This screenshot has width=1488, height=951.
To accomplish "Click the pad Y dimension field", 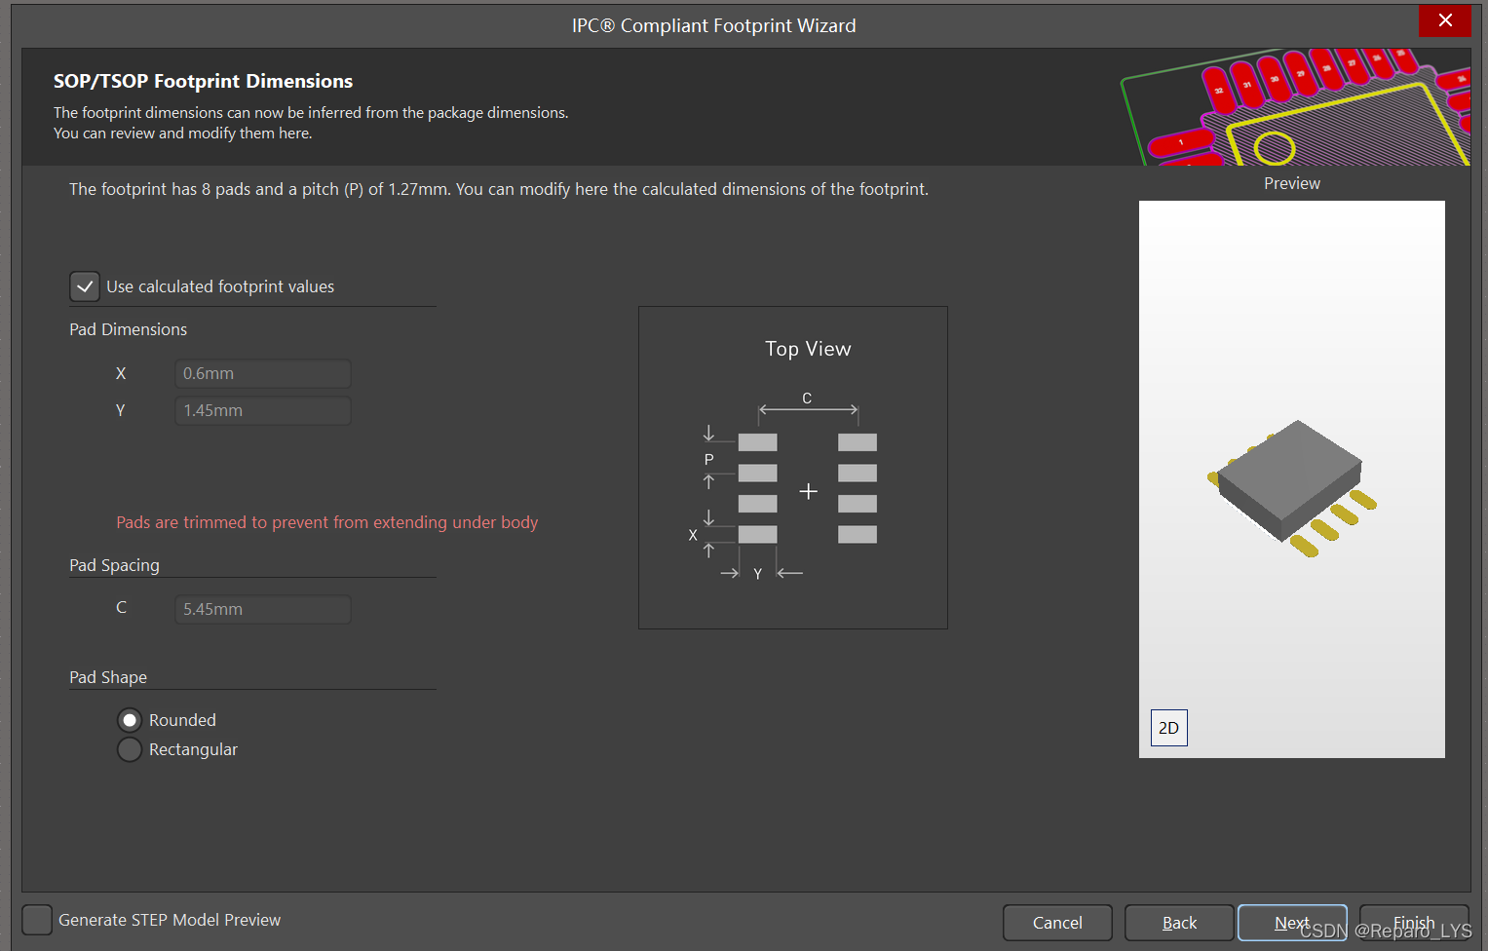I will point(262,410).
